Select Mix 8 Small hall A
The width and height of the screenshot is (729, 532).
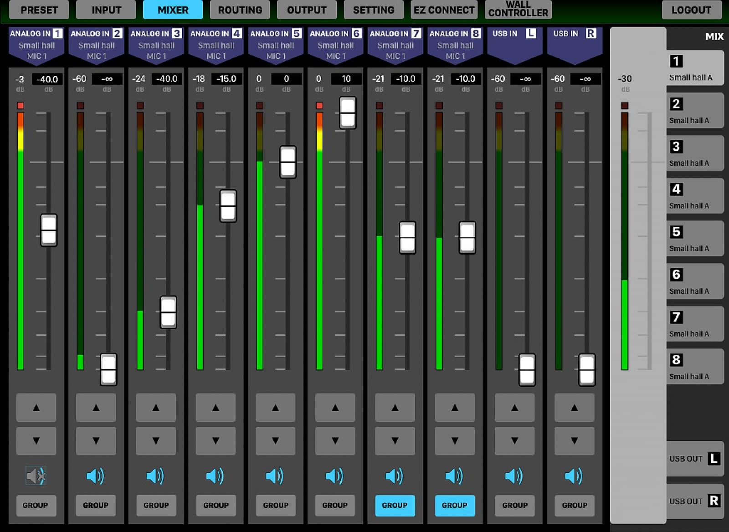(x=695, y=367)
